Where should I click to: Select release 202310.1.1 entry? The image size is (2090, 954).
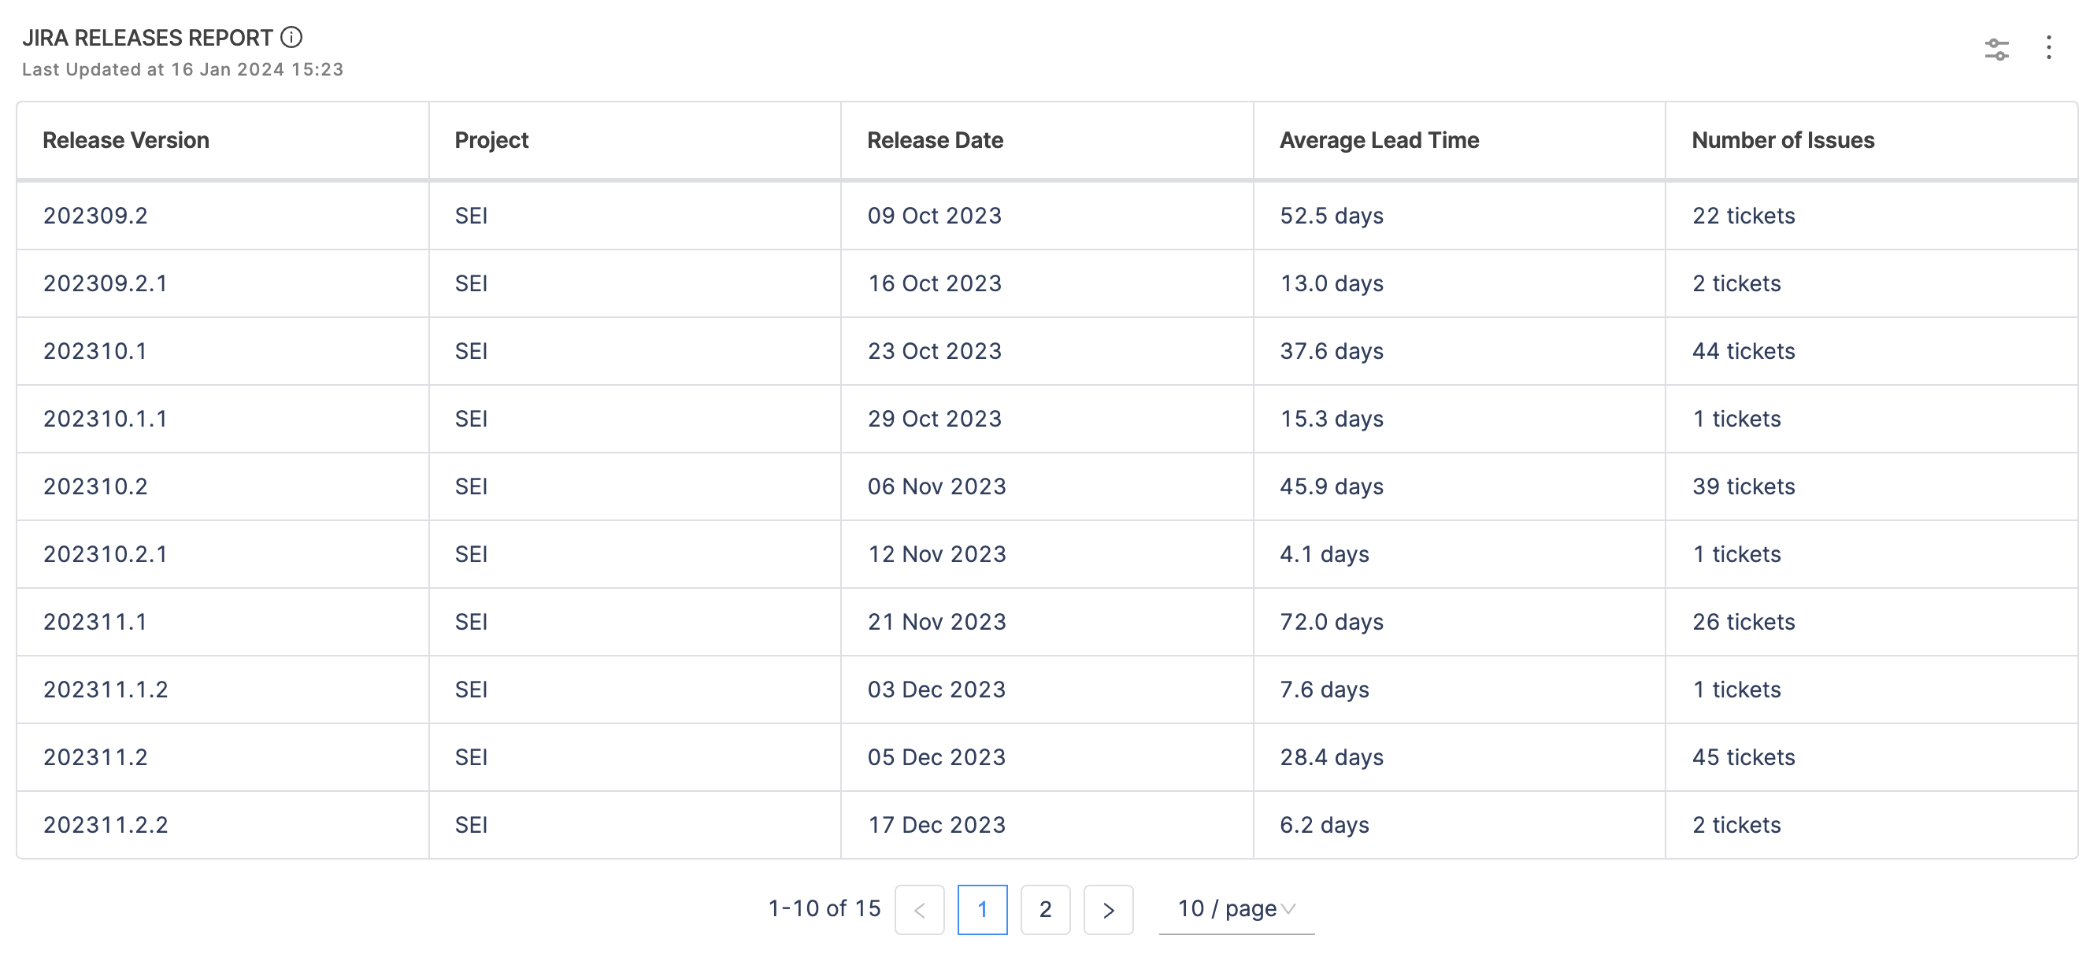(105, 419)
